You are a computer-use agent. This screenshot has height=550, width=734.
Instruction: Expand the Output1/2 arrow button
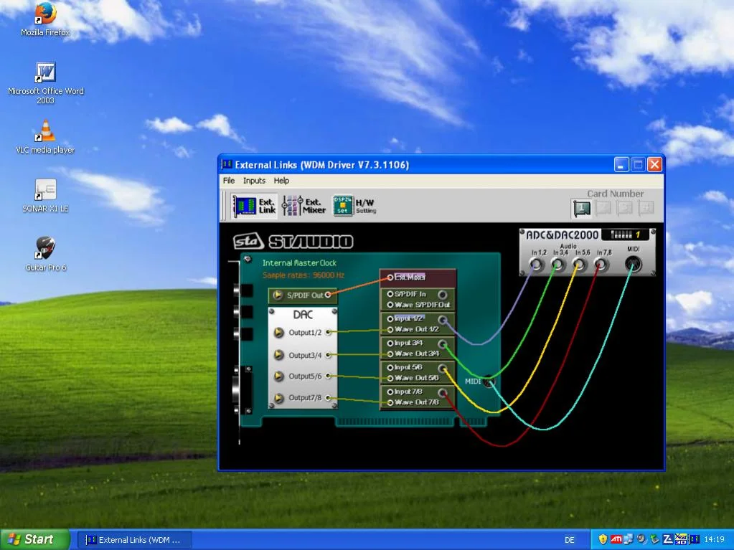click(x=278, y=333)
